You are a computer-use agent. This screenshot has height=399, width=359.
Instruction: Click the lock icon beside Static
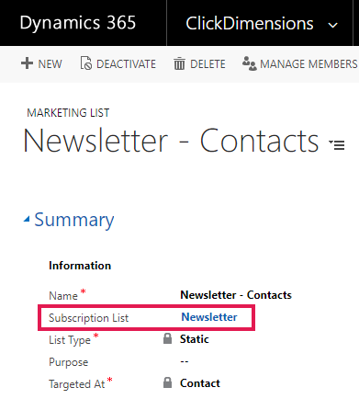tap(167, 338)
